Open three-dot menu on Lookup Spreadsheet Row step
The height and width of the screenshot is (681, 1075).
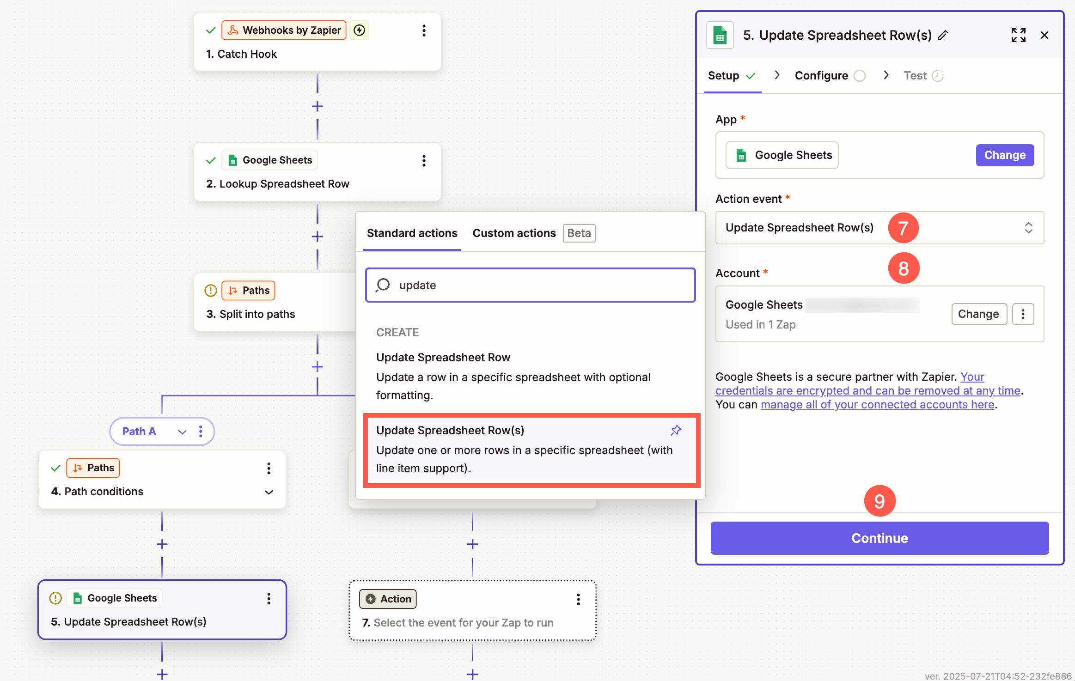[424, 161]
